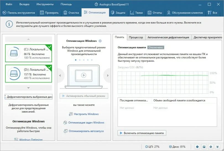Click the Auslogics BoostSpeed stopwatch title icon
Screen dimensions: 224x151
pyautogui.click(x=96, y=4)
